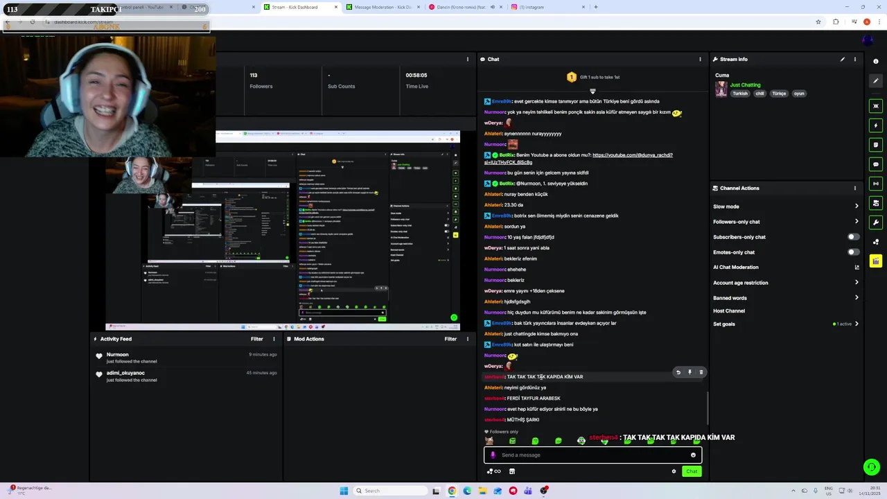The image size is (887, 499).
Task: Expand Account age restriction options
Action: point(857,283)
